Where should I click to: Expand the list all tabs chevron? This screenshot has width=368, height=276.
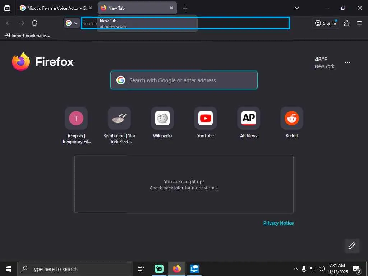point(296,8)
